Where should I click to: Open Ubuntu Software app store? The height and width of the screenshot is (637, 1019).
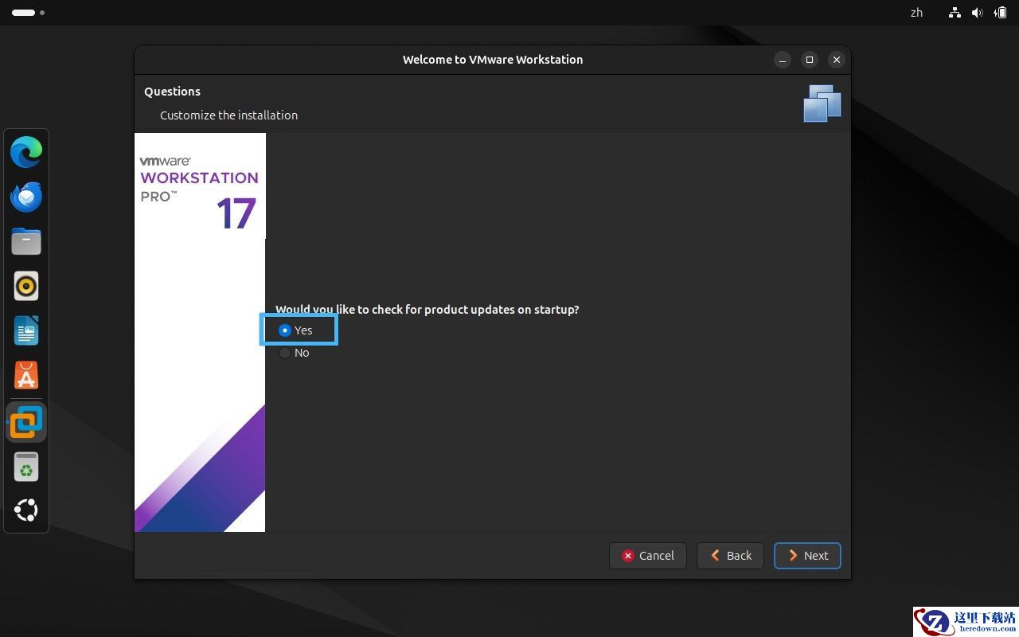coord(26,375)
